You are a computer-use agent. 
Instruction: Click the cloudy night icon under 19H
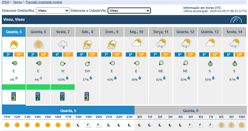(89, 126)
